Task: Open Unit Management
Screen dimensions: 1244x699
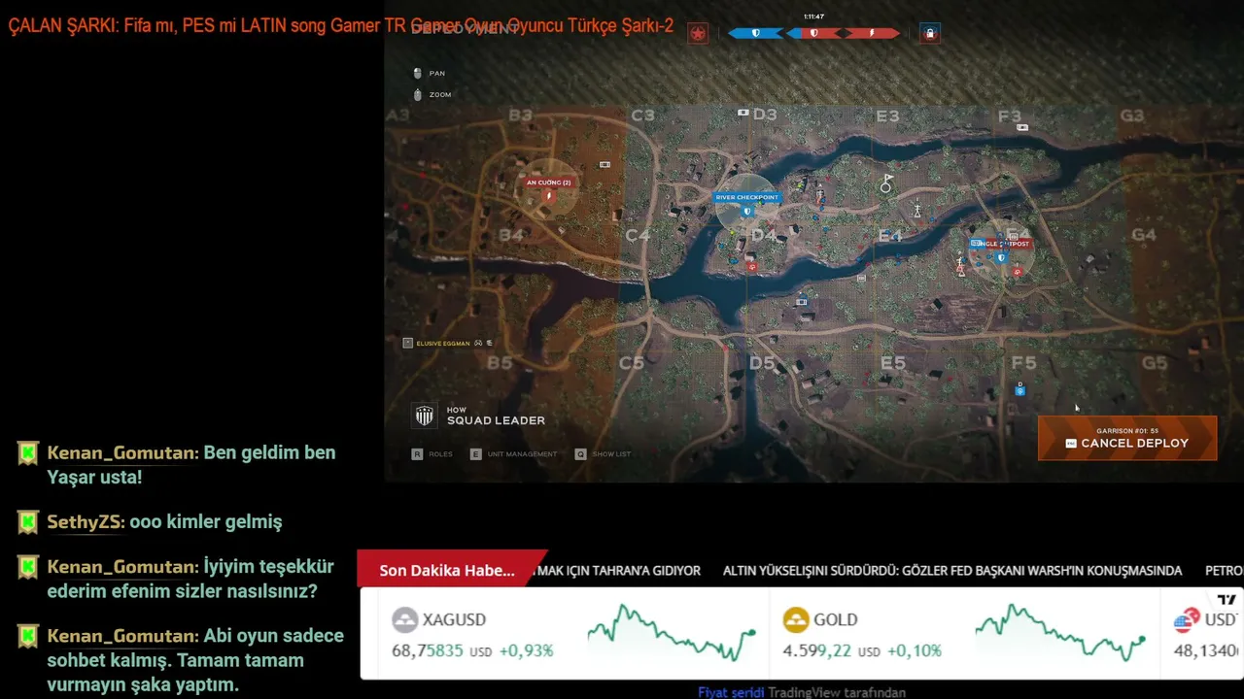Action: pos(514,453)
